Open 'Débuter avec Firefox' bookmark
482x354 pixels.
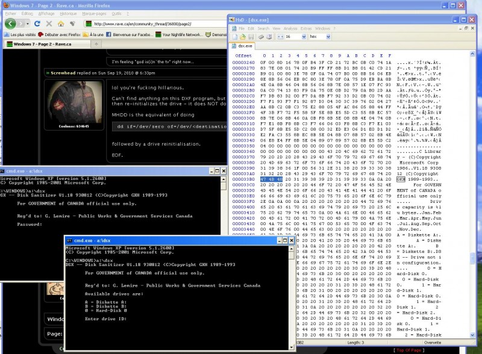(x=59, y=35)
